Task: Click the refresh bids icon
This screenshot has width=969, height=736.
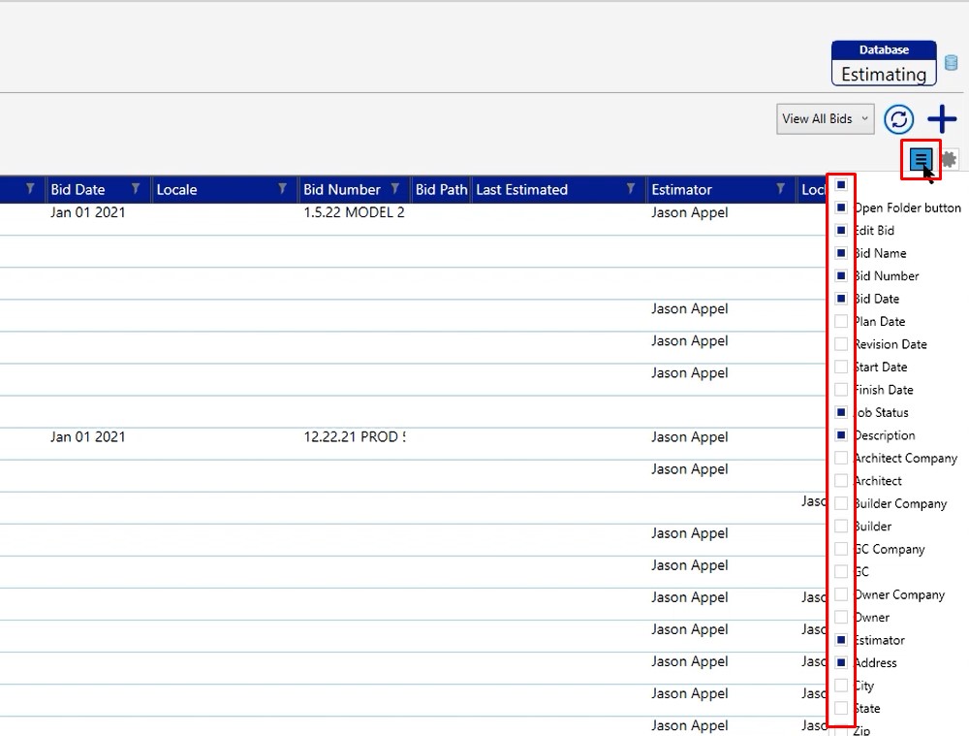Action: point(899,119)
